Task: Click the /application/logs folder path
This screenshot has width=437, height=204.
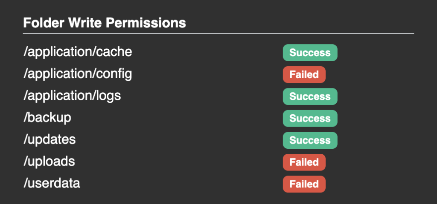Action: pyautogui.click(x=72, y=96)
